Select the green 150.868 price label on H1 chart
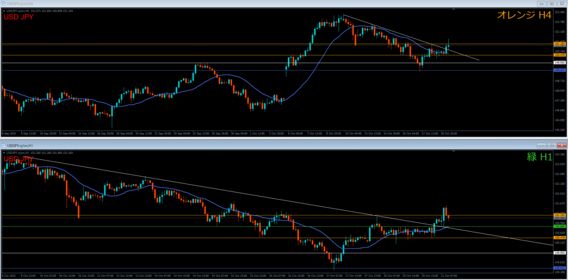 (x=560, y=226)
